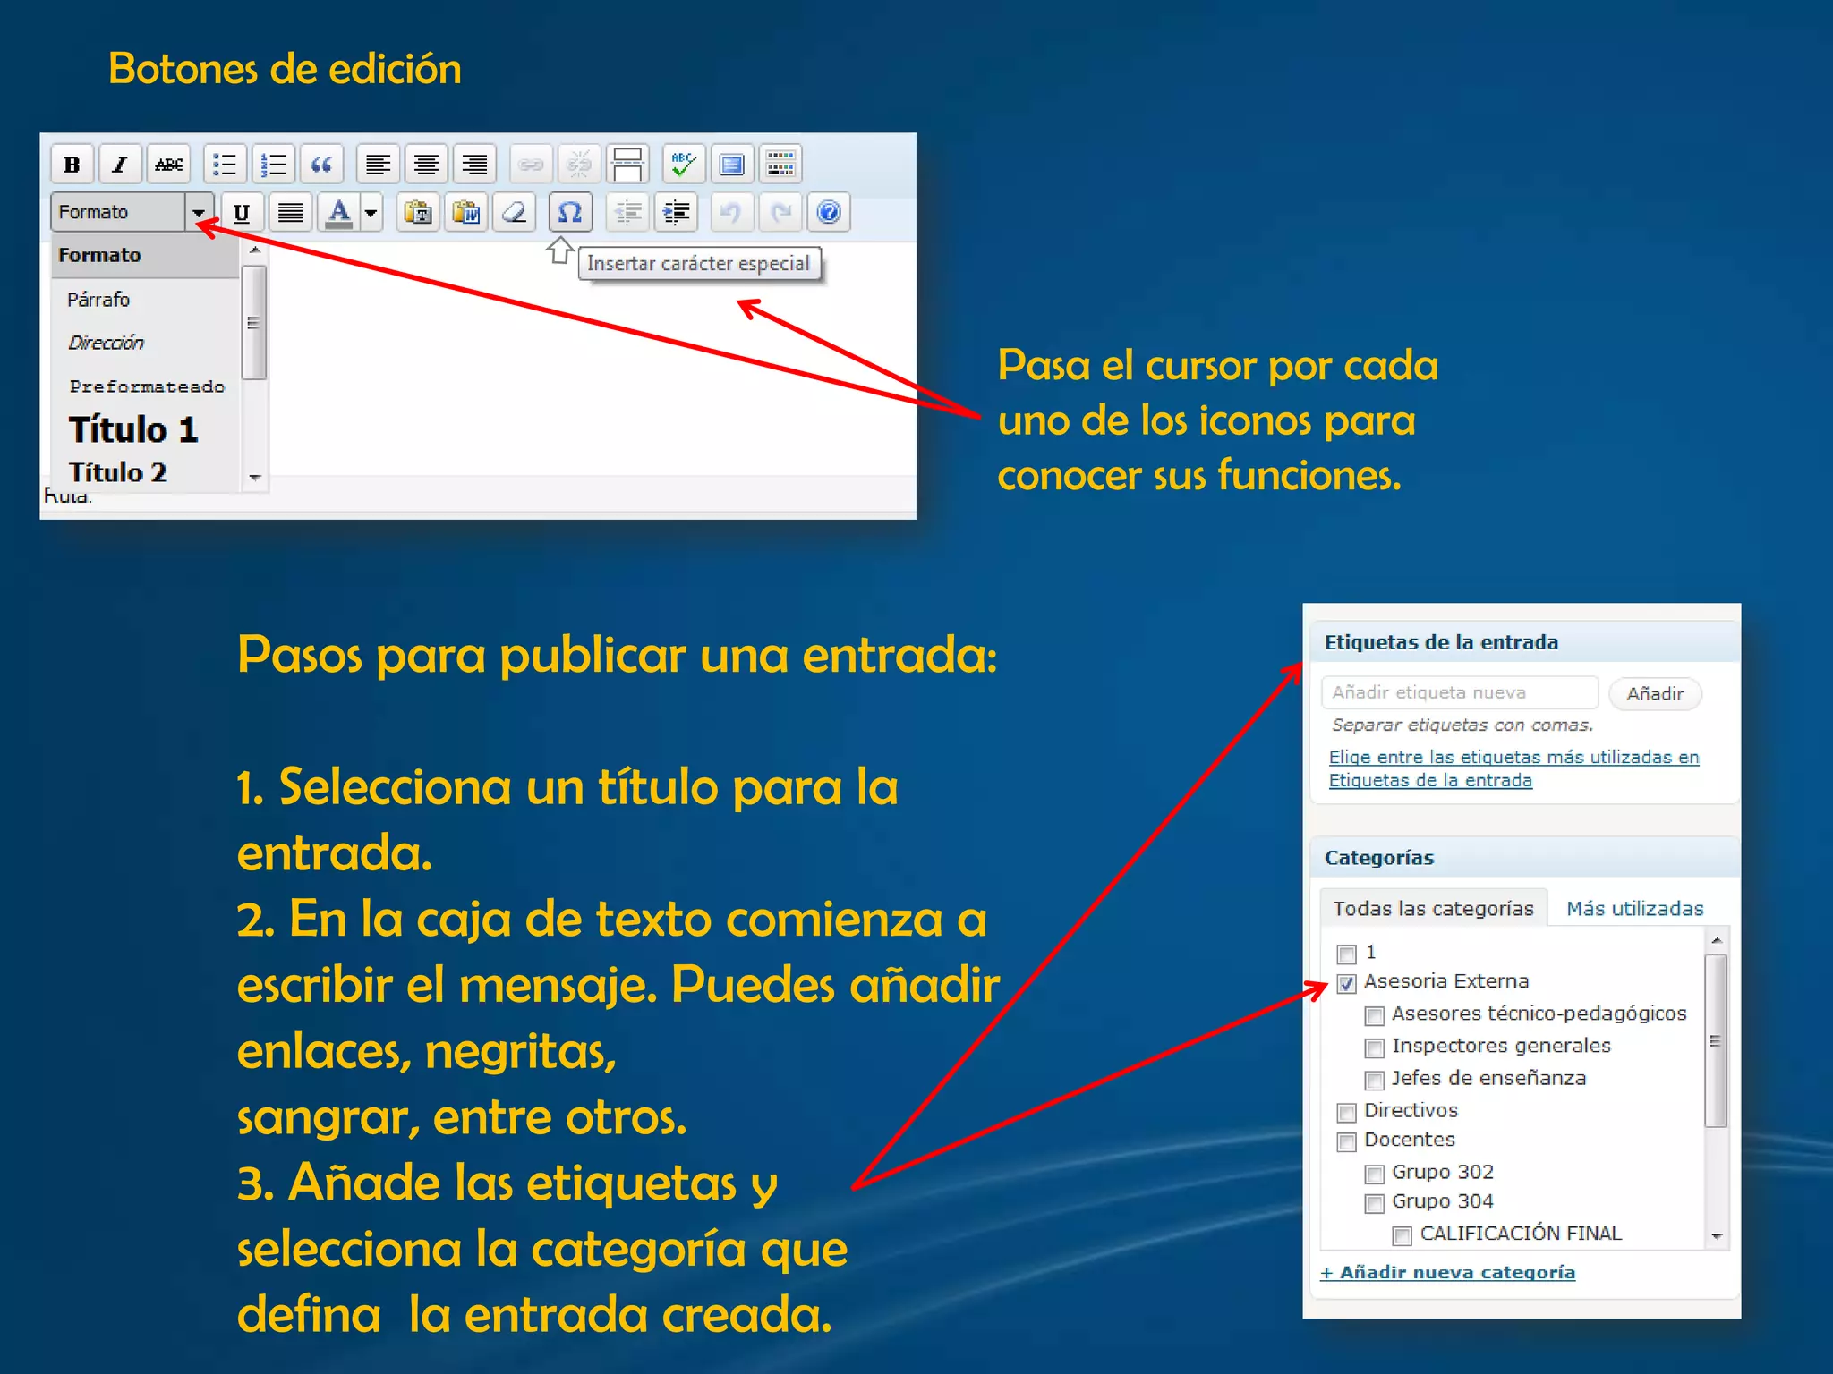This screenshot has width=1833, height=1374.
Task: Choose text color with A icon
Action: click(x=338, y=213)
